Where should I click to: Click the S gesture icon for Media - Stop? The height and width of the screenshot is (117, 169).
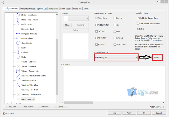tap(18, 24)
